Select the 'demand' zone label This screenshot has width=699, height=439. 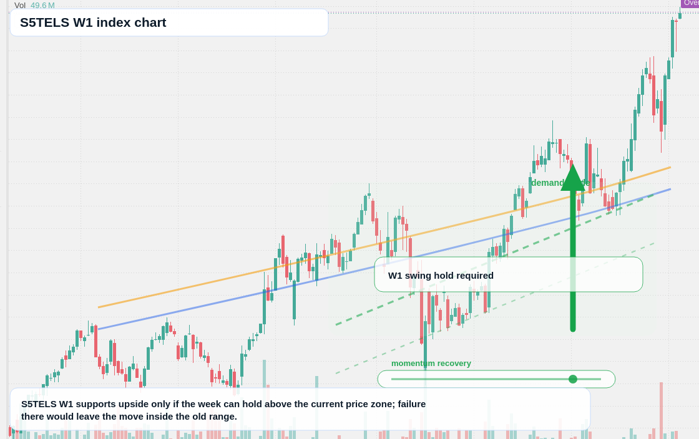[x=560, y=183]
